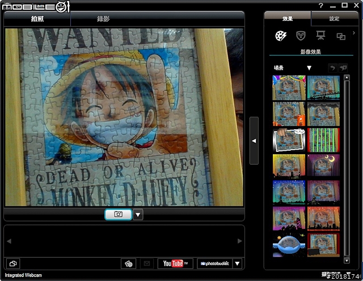This screenshot has height=281, width=363.
Task: Apply the red stage scene thumbnail
Action: [324, 245]
